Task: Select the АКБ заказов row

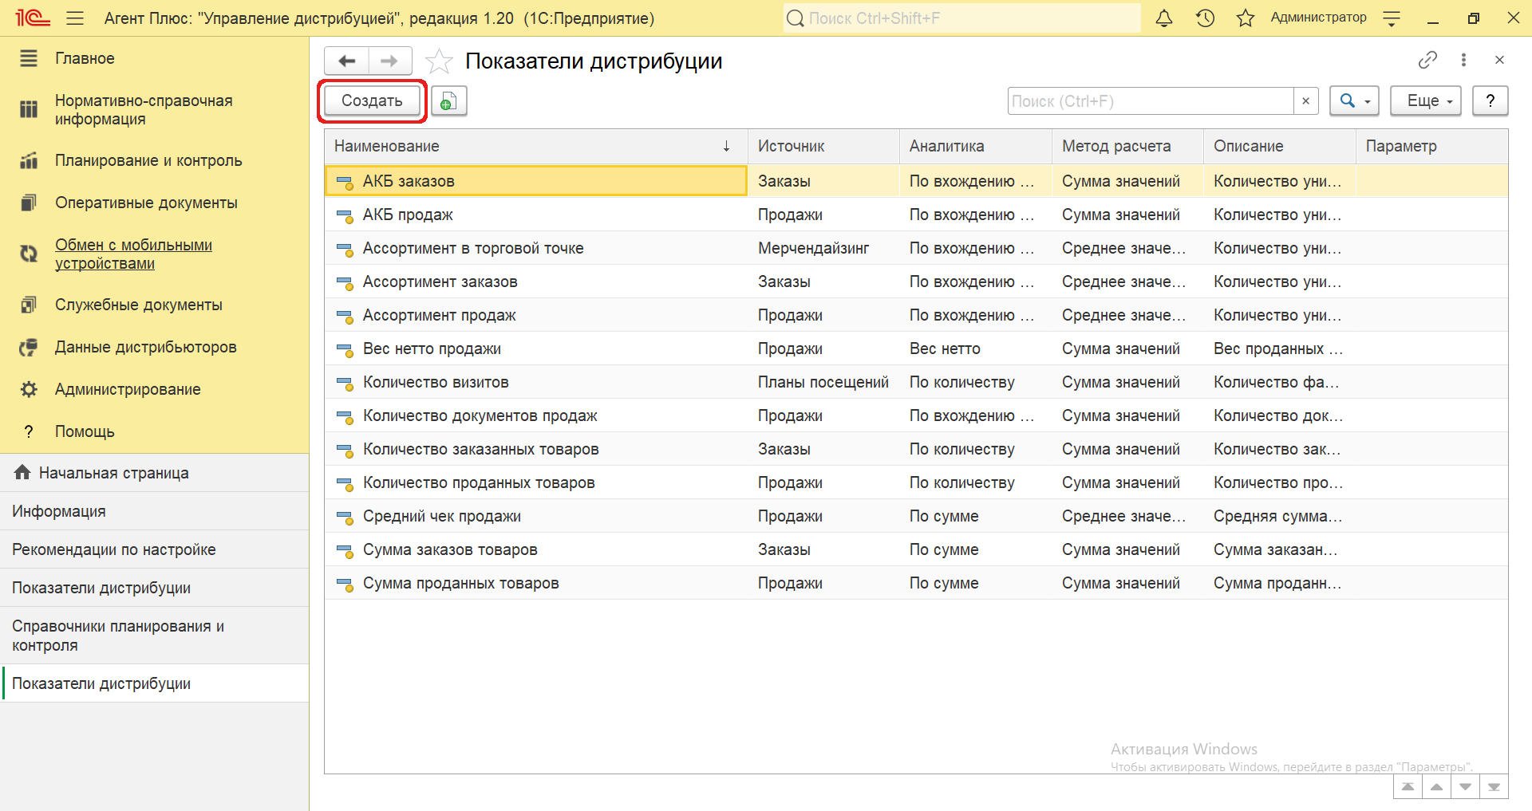Action: 916,181
